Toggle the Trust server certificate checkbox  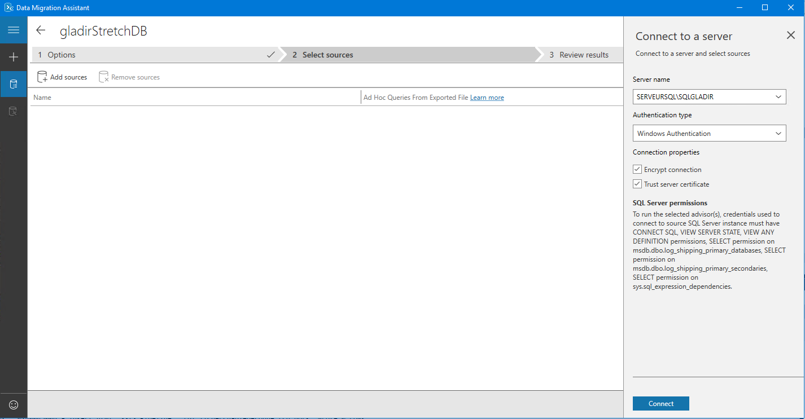637,184
